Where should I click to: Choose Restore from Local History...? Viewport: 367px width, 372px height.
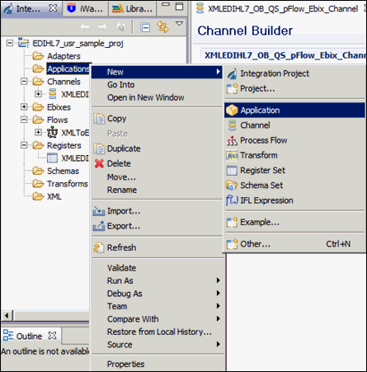click(x=157, y=332)
